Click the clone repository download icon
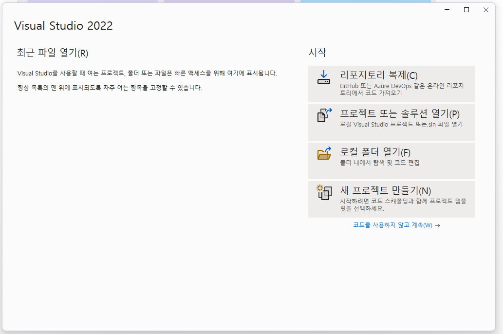 click(x=324, y=77)
